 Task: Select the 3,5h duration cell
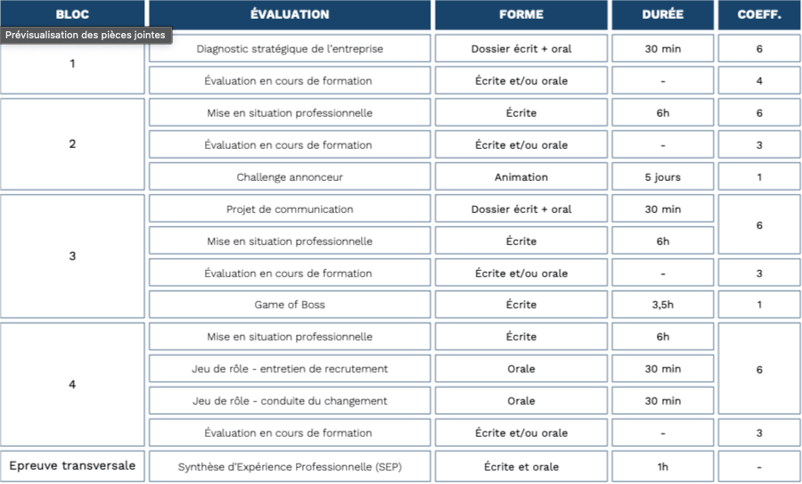[x=662, y=305]
